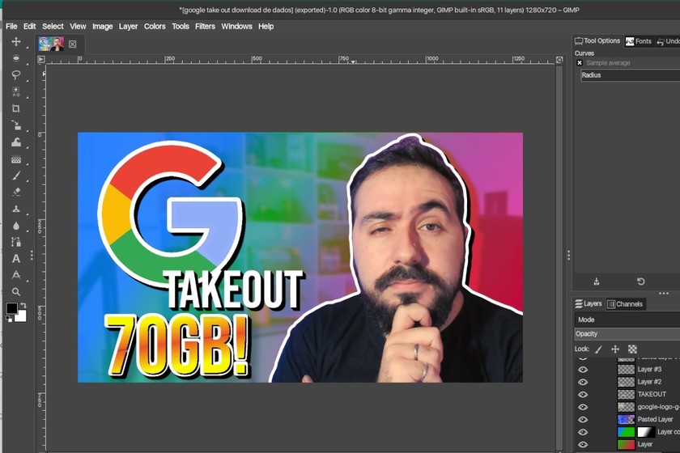This screenshot has width=680, height=453.
Task: Select the Text tool
Action: 15,259
